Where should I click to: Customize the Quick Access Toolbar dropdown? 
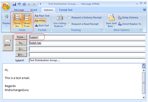point(41,4)
